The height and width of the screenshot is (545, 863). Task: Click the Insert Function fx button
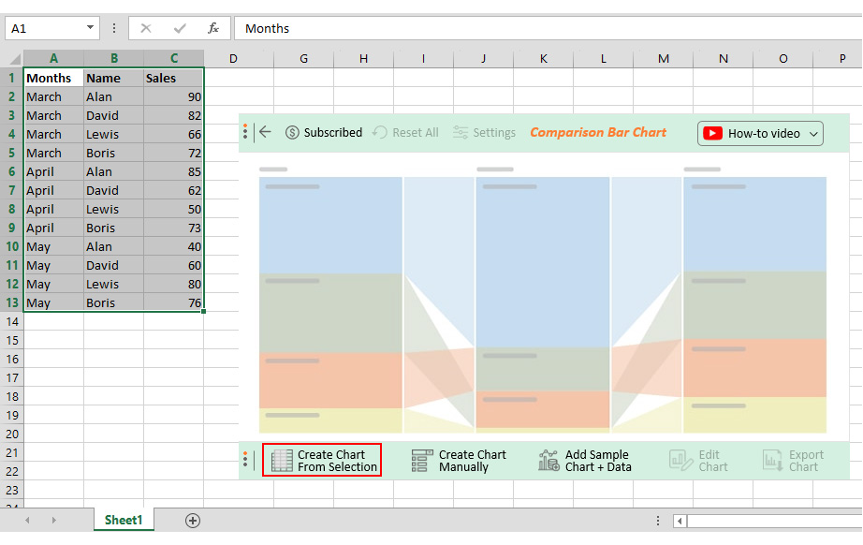(x=213, y=28)
